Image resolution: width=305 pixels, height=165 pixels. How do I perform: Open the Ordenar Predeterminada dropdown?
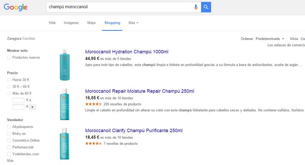pyautogui.click(x=270, y=39)
